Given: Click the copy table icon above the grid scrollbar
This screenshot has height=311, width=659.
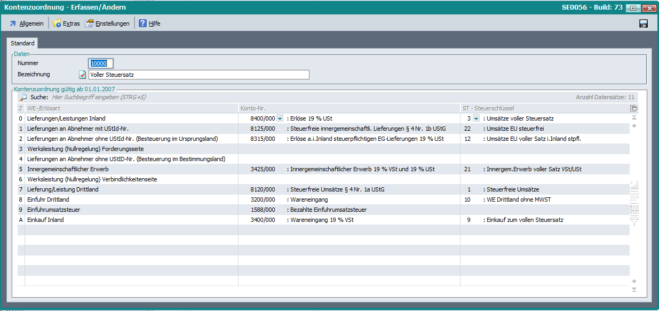Looking at the screenshot, I should click(x=634, y=108).
